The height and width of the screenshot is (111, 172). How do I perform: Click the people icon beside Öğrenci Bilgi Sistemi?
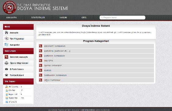point(6,63)
